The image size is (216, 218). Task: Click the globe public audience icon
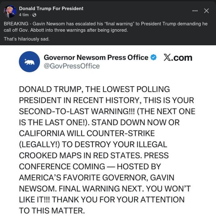34,15
